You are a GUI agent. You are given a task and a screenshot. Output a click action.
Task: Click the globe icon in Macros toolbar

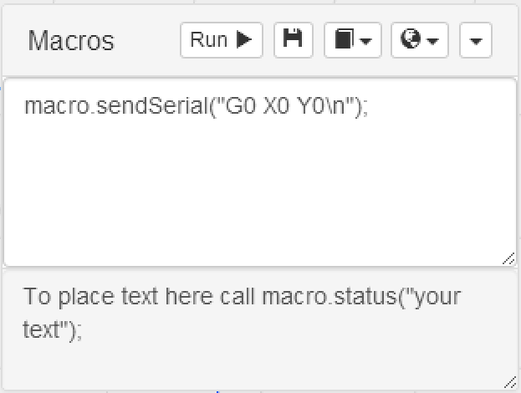(410, 40)
